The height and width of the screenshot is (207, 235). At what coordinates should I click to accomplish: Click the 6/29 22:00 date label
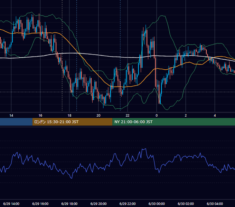[x=128, y=204]
